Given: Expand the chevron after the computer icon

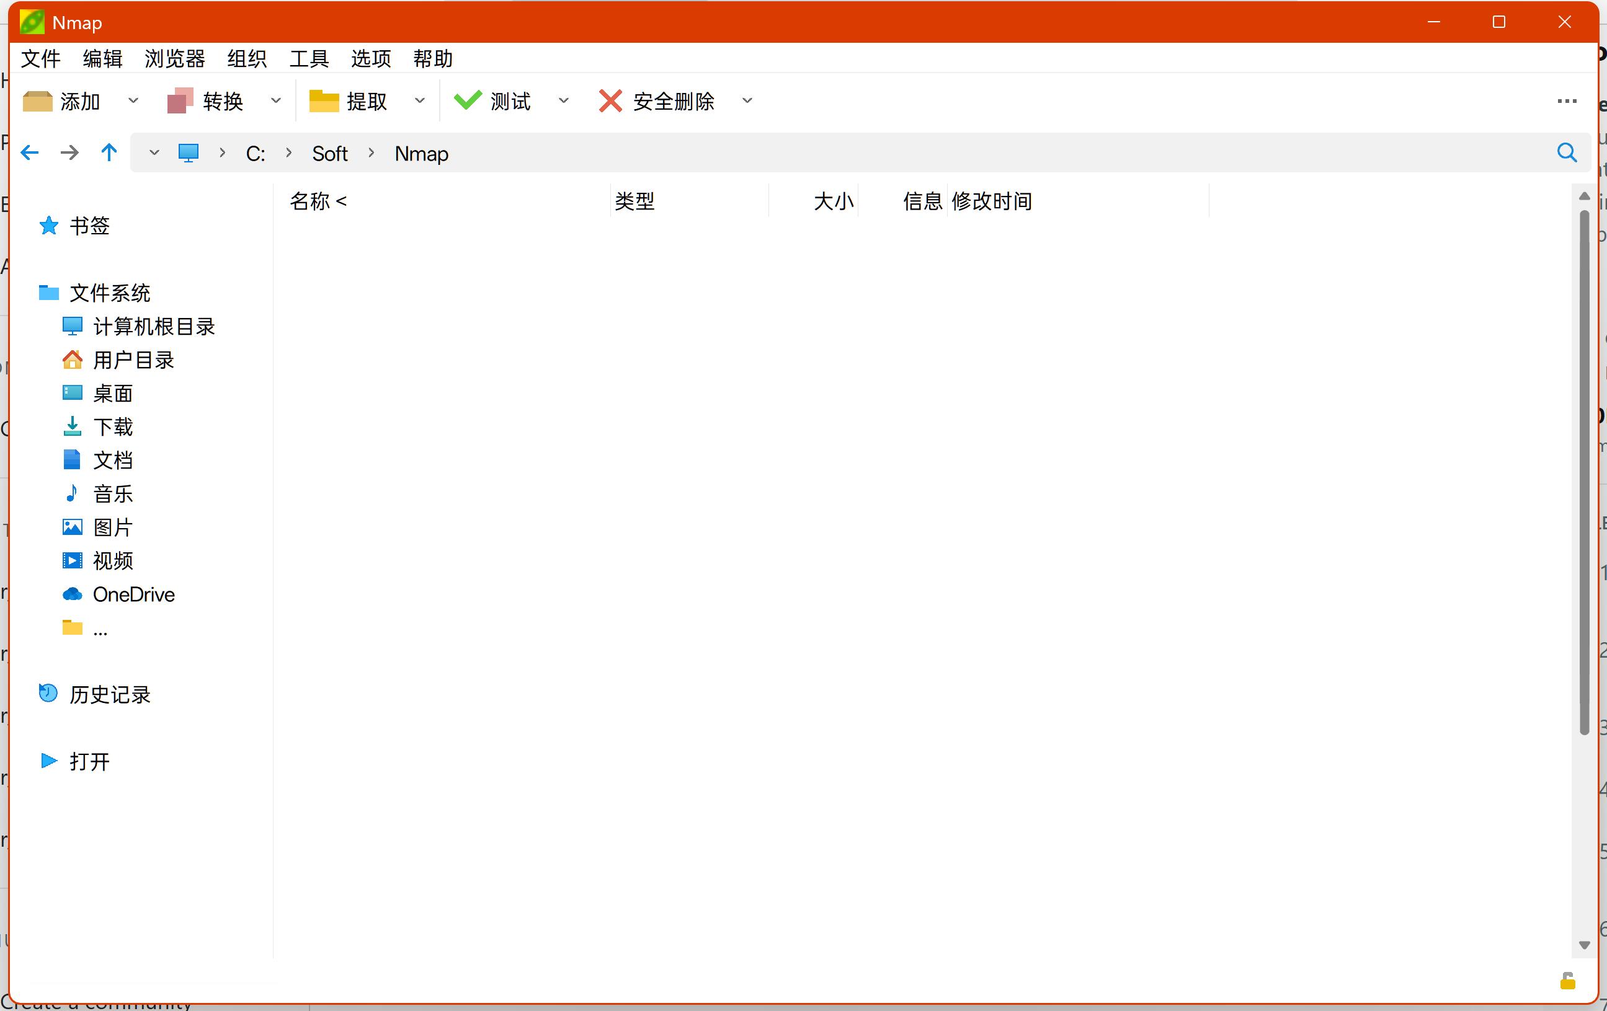Looking at the screenshot, I should point(222,152).
